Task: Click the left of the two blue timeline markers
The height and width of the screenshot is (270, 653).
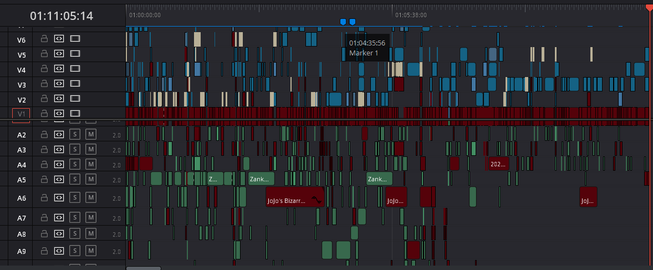Action: click(343, 22)
